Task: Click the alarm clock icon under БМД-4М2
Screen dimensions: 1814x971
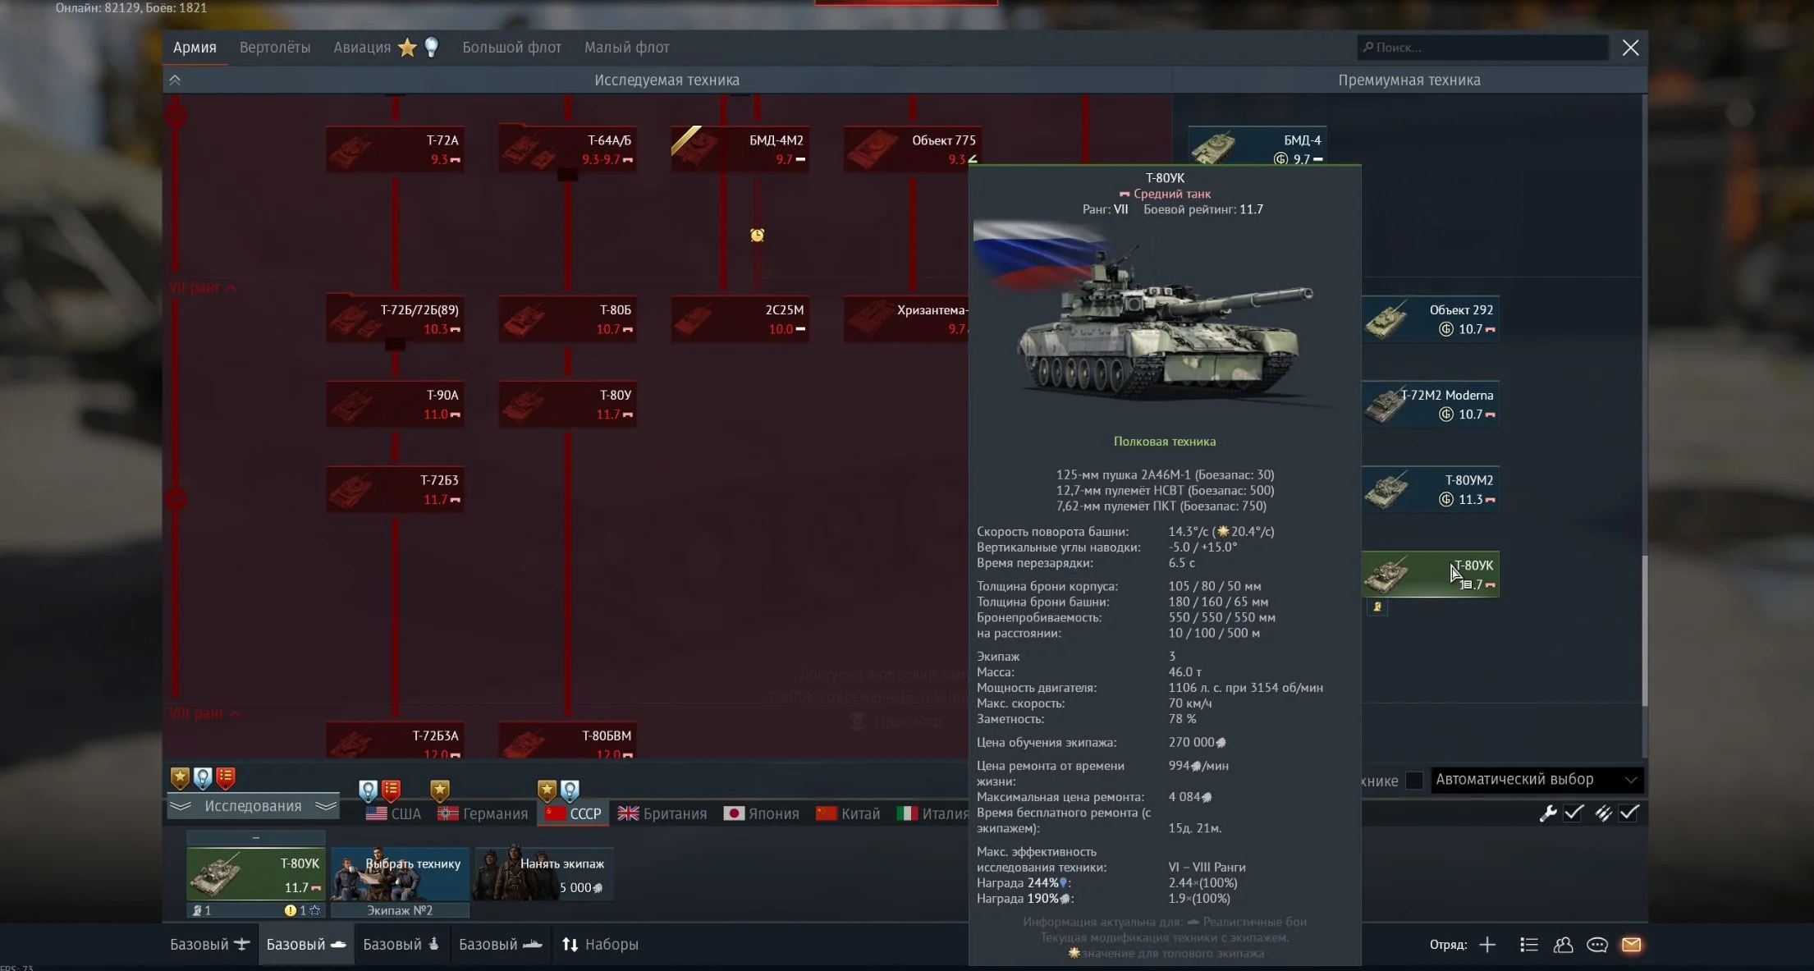Action: [x=757, y=236]
